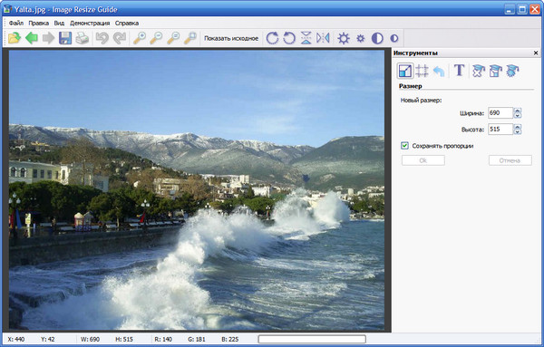Select the Resize tool in Инструменты panel
The image size is (544, 347).
pos(405,71)
